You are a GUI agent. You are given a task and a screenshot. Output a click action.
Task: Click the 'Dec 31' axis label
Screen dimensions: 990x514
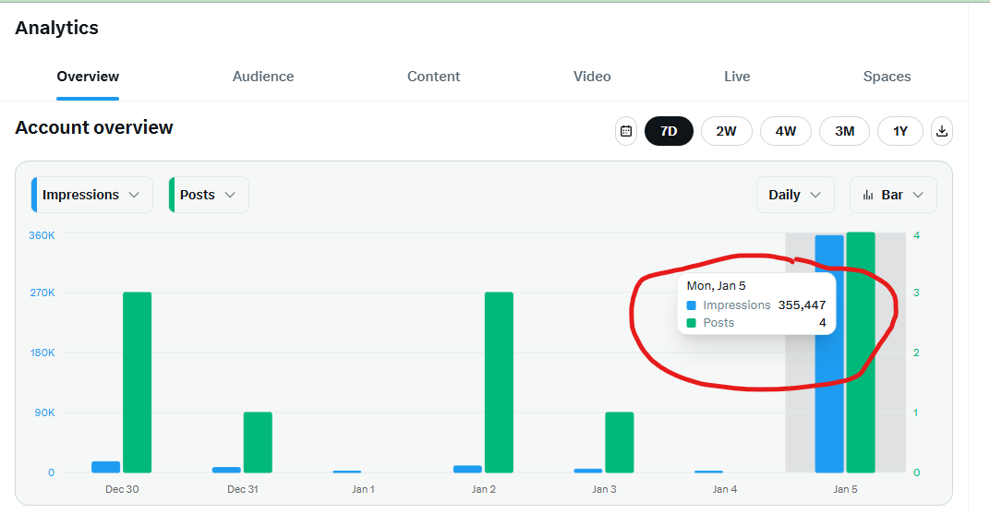tap(243, 489)
